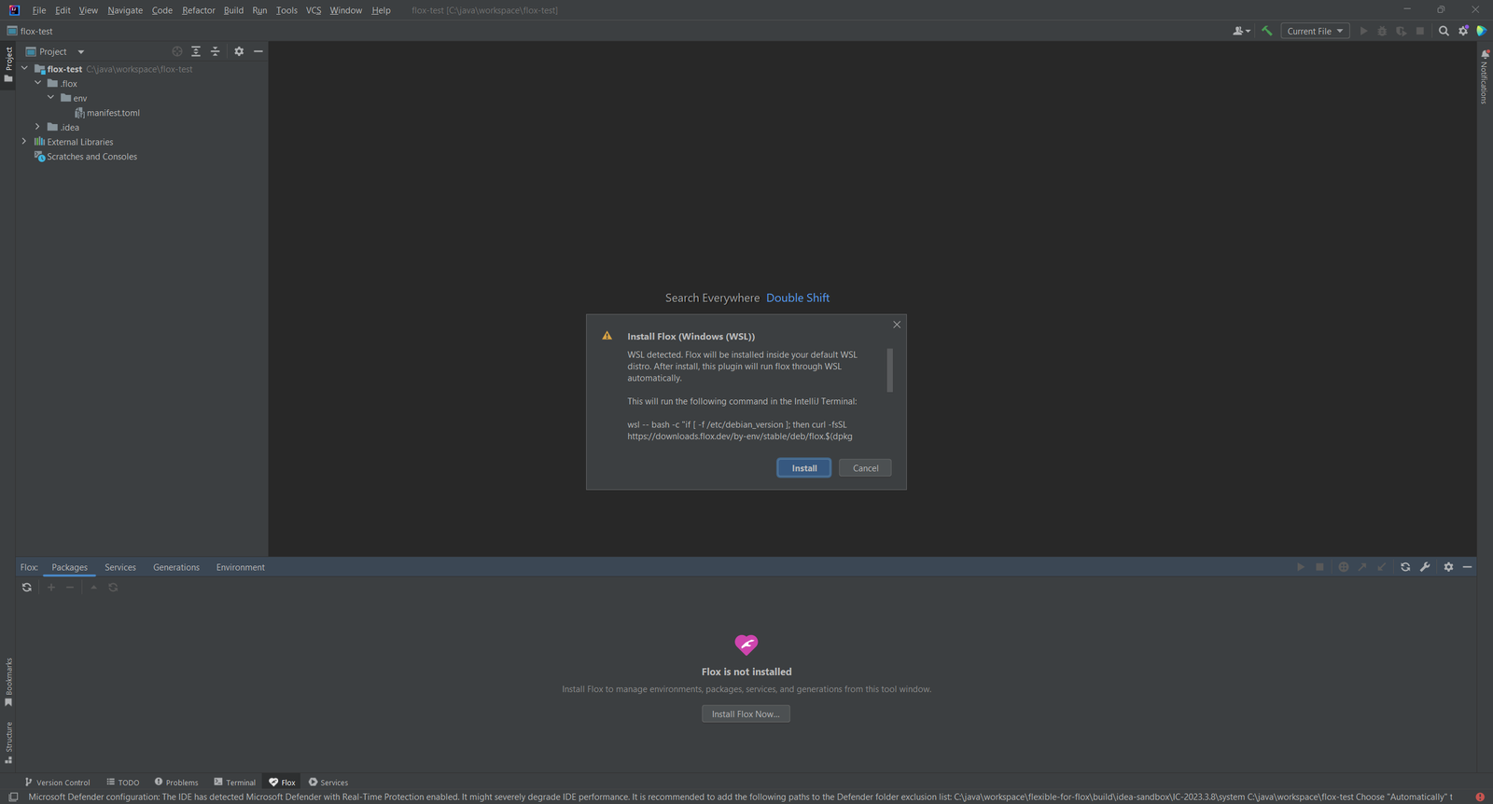Open IDE settings gear in top toolbar

tap(1463, 31)
